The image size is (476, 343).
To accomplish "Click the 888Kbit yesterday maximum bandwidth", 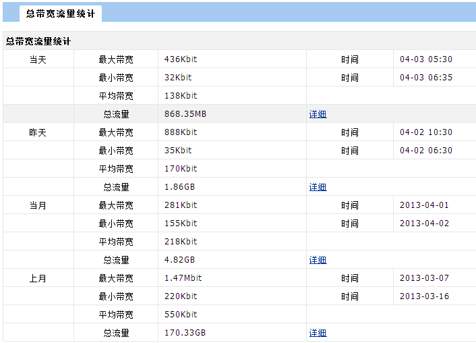I will 181,132.
